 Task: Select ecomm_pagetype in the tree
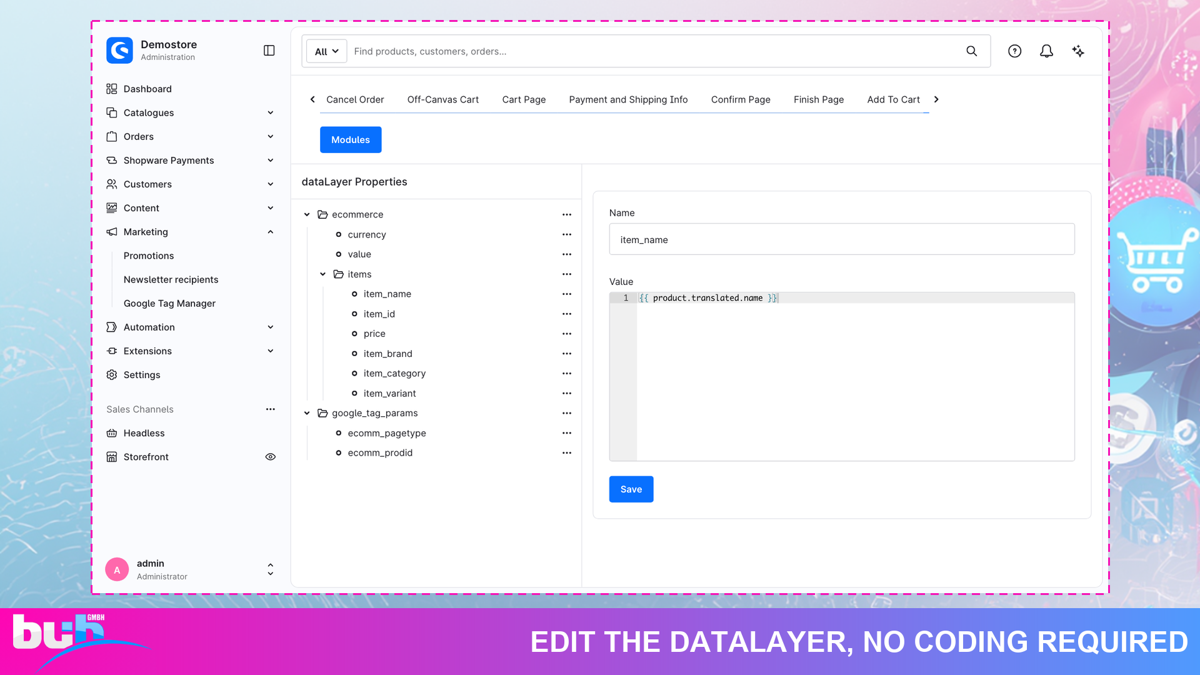[387, 433]
